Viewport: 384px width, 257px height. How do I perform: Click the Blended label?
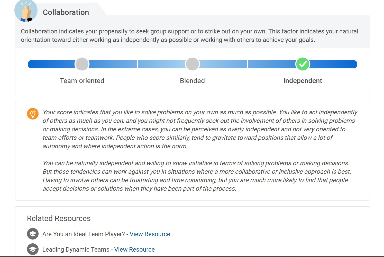pos(192,81)
